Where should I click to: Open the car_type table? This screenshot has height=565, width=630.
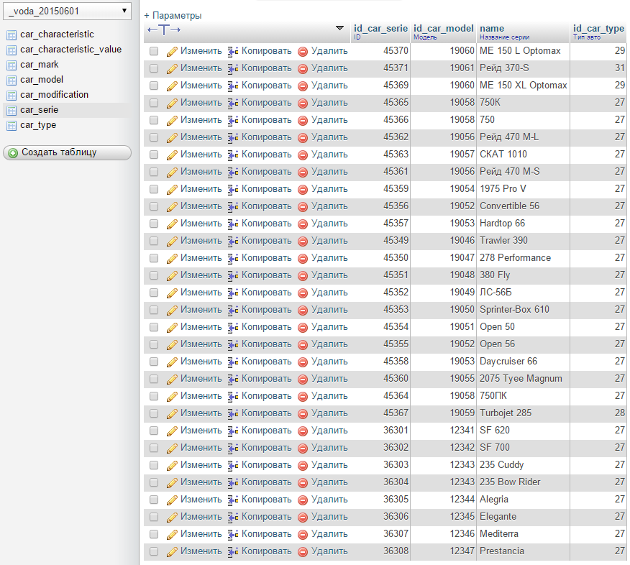click(38, 125)
